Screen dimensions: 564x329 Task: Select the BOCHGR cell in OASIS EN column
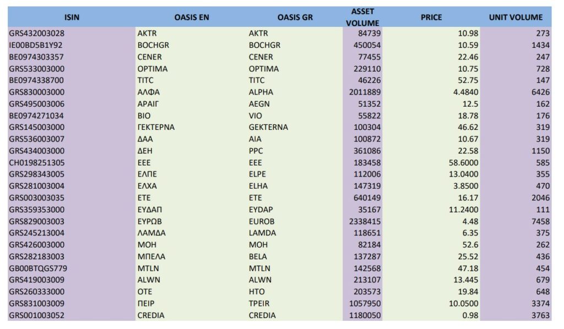pos(153,45)
